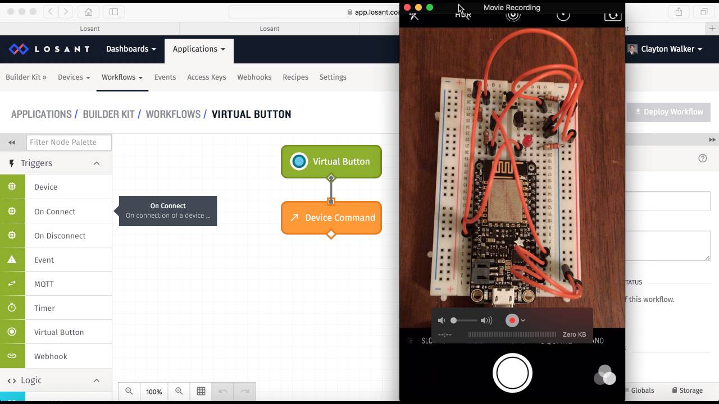Toggle Safari sidebar button

114,12
